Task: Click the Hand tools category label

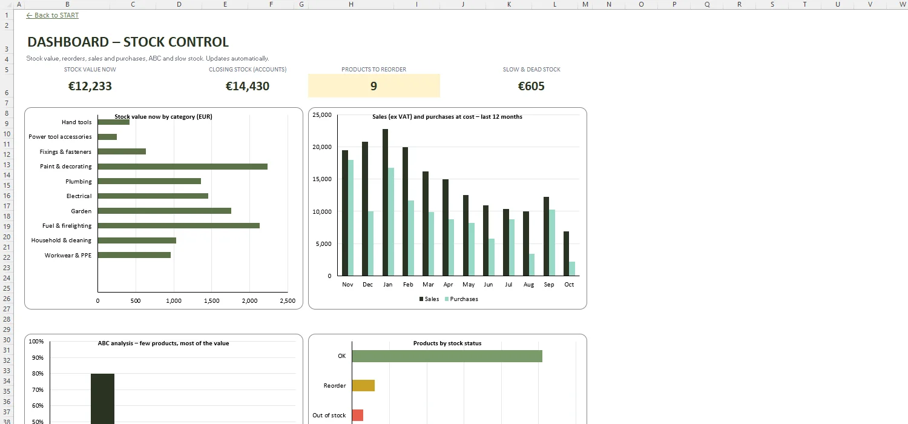Action: [x=77, y=122]
